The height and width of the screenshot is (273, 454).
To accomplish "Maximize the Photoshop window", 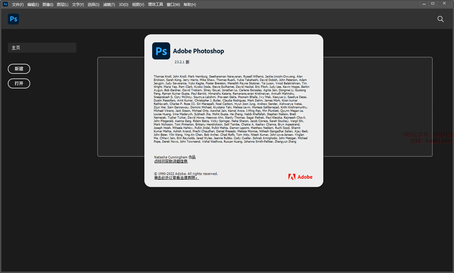I will [x=433, y=3].
